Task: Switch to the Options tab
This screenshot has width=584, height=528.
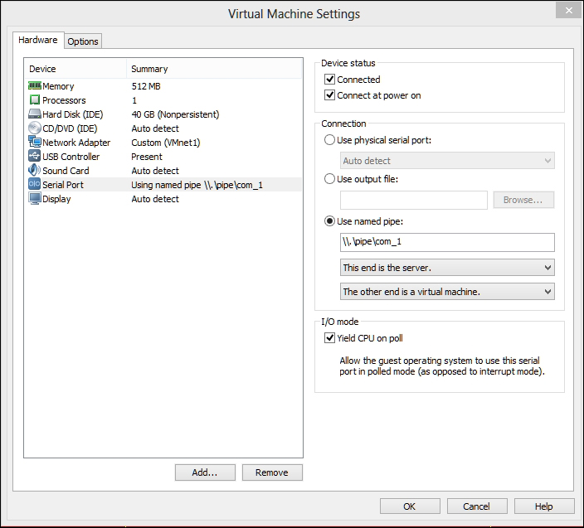Action: pyautogui.click(x=83, y=41)
